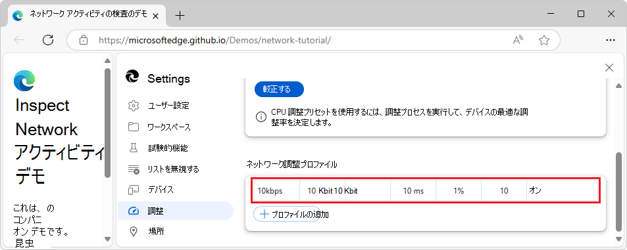627x250 pixels.
Task: Click the demo page scrollbar thumb
Action: point(107,123)
